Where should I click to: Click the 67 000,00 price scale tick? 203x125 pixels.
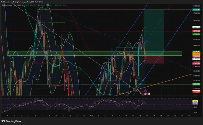point(196,13)
